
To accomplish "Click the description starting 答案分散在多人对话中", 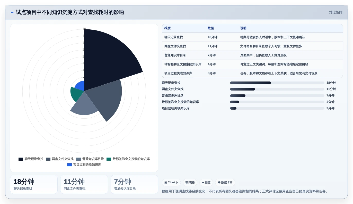I will (273, 37).
